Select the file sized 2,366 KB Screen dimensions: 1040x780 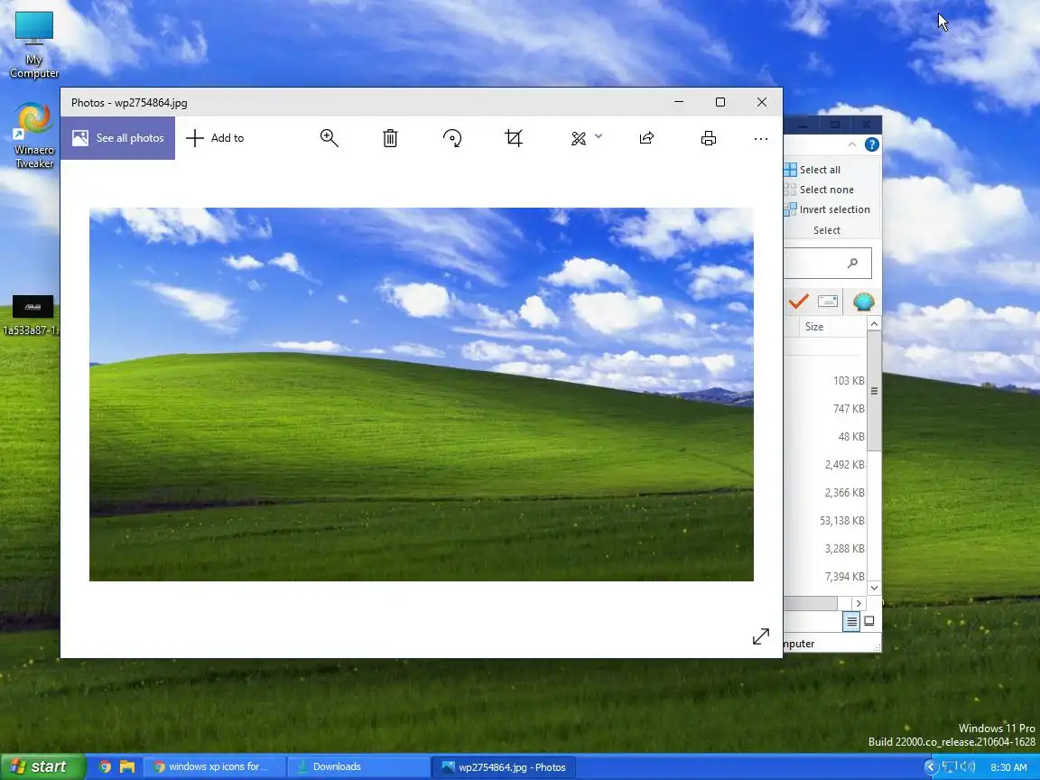[x=844, y=492]
